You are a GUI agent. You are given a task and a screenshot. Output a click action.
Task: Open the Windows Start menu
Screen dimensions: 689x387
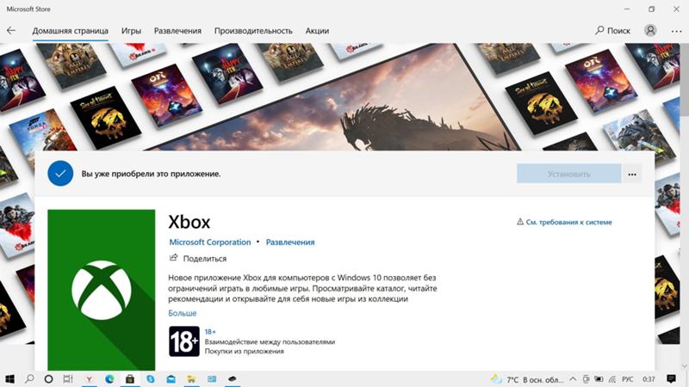pyautogui.click(x=9, y=379)
